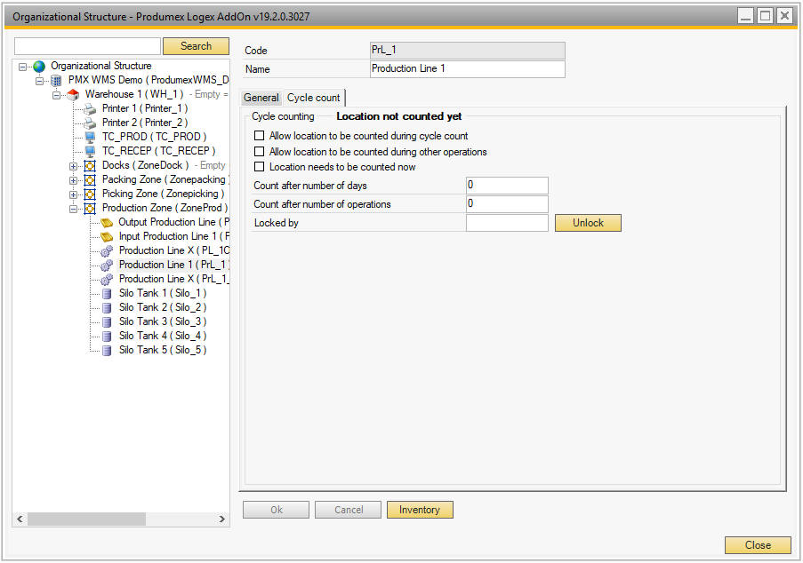The width and height of the screenshot is (803, 563).
Task: Click the Silo Tank 3 icon
Action: (107, 321)
